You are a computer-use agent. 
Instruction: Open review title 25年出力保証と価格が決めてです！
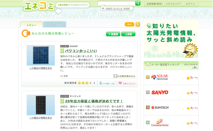[94, 101]
